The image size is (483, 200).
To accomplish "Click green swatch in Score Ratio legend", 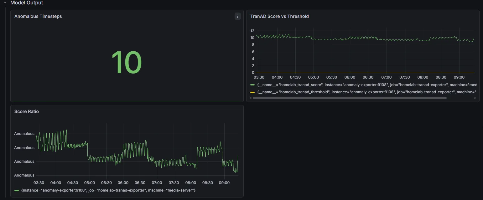I will (x=17, y=190).
